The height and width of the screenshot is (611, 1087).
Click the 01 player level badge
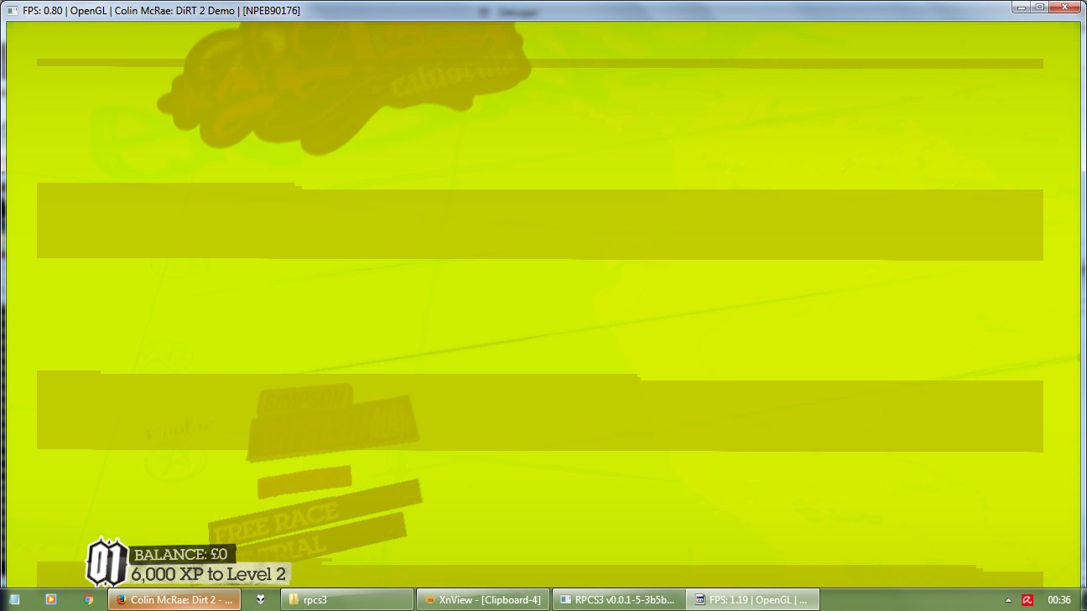coord(106,561)
